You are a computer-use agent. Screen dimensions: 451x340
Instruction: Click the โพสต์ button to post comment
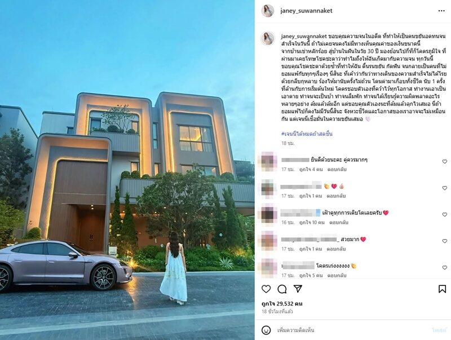coord(439,330)
